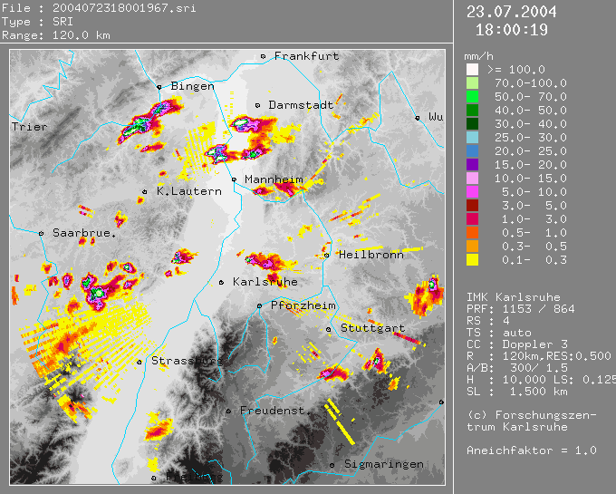The image size is (616, 494).
Task: Click the Karlsruhe city marker on map
Action: click(222, 282)
